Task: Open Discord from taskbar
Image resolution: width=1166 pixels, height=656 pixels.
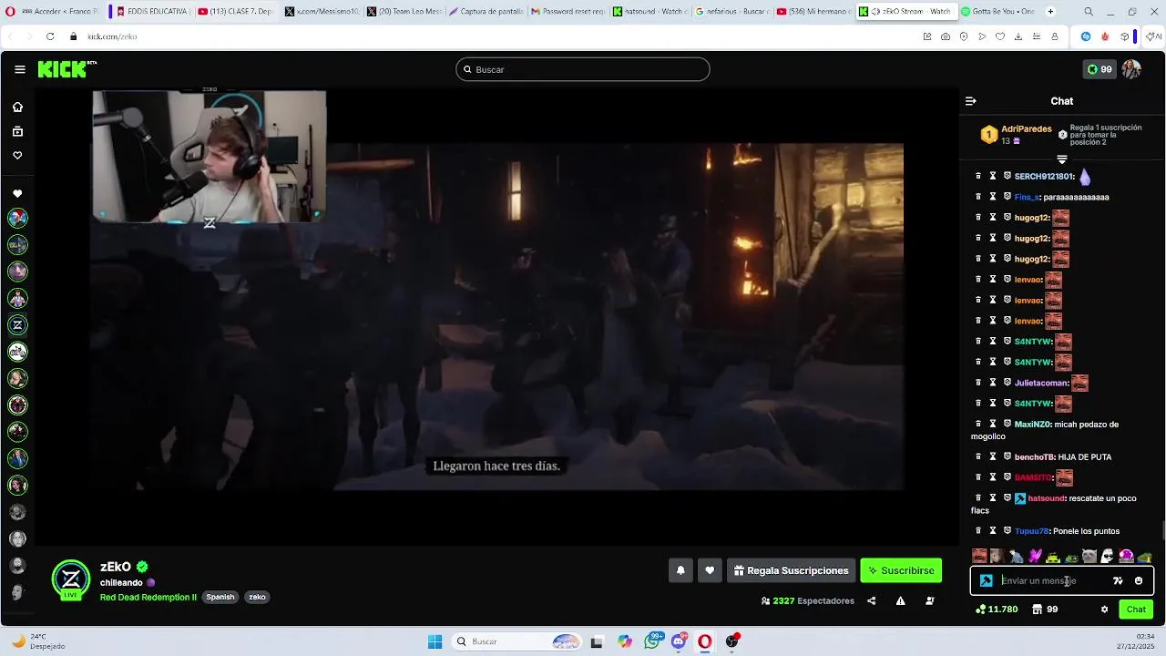Action: 679,641
